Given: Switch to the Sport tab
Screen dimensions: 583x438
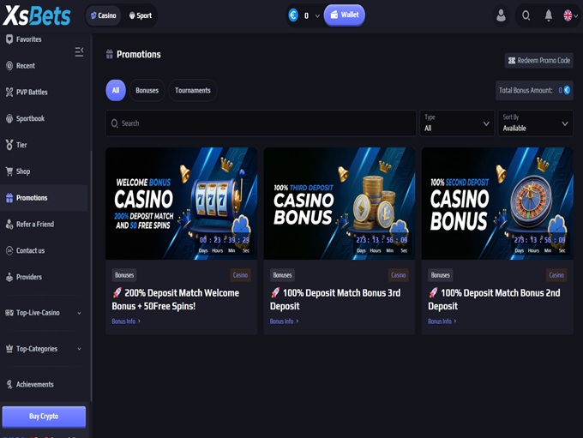Looking at the screenshot, I should click(140, 15).
